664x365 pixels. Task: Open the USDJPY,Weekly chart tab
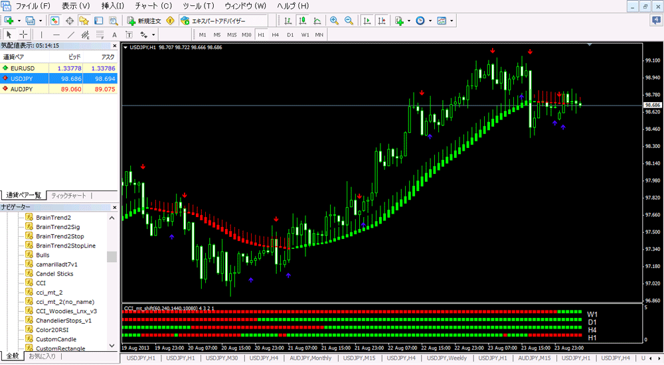tap(447, 358)
